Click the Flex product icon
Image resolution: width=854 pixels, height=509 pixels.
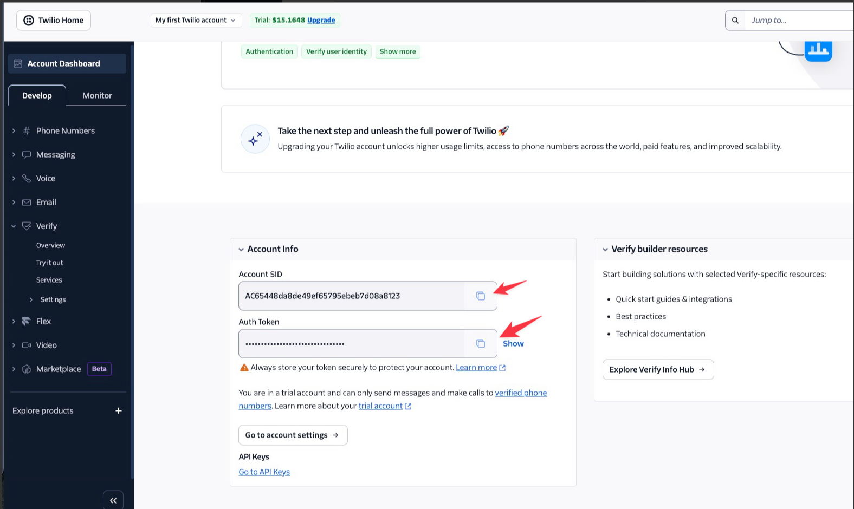(26, 321)
